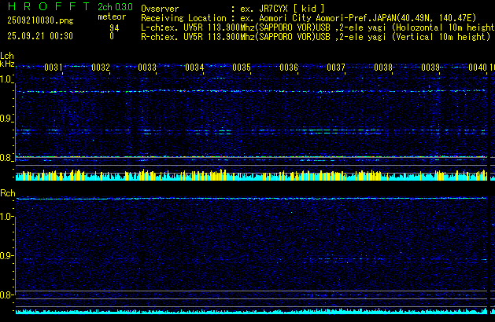Screen dimensions: 495x322
Task: Select the 0033 time marker
Action: [147, 68]
